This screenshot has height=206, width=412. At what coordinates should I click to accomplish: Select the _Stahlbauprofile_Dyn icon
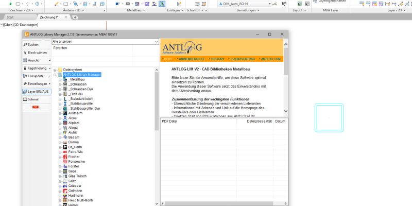click(65, 109)
